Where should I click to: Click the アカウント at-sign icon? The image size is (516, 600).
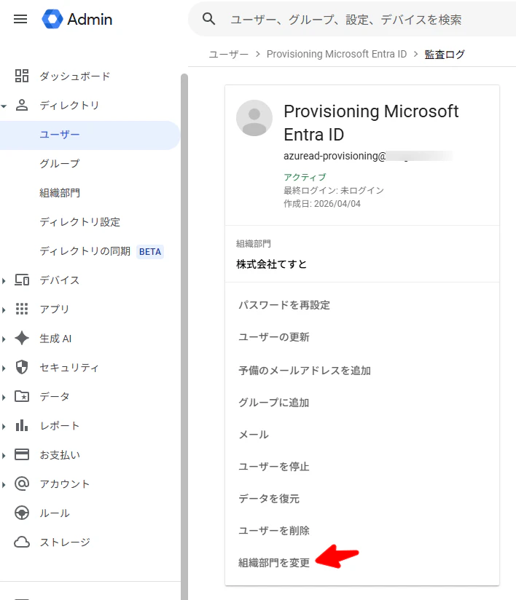[x=22, y=483]
